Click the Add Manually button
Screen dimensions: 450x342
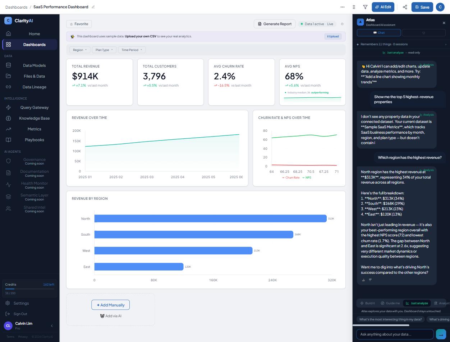pos(110,305)
